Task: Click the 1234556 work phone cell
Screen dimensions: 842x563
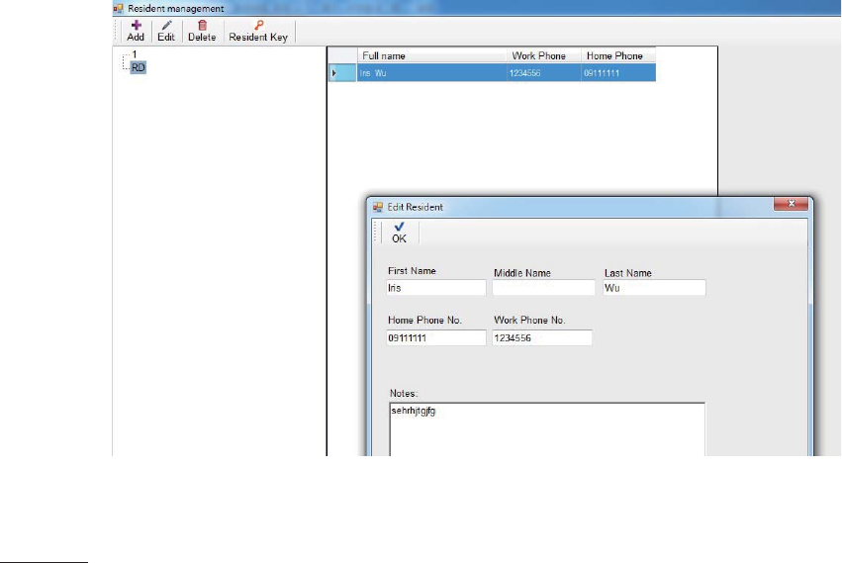Action: (x=544, y=72)
